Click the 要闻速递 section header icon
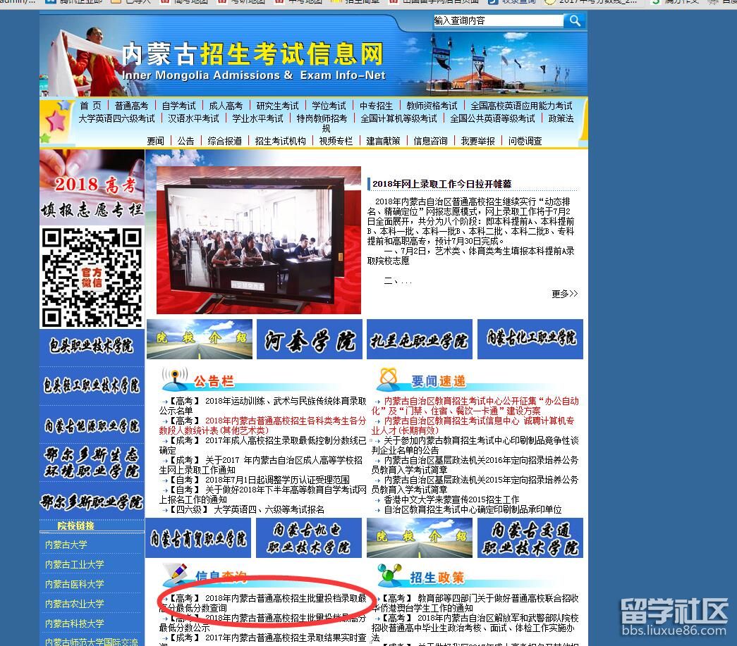Image resolution: width=737 pixels, height=646 pixels. [387, 380]
